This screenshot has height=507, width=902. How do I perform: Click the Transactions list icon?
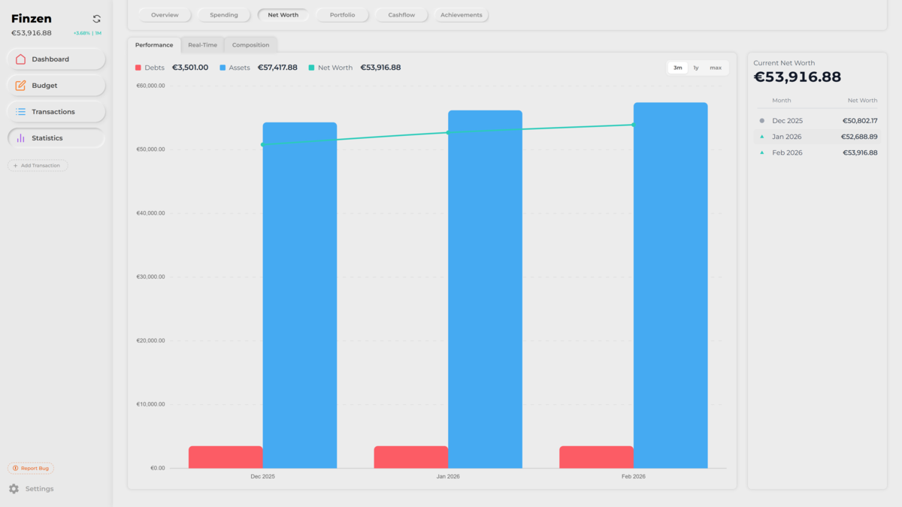(x=20, y=112)
